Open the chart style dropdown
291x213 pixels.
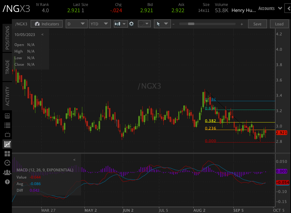coord(120,24)
